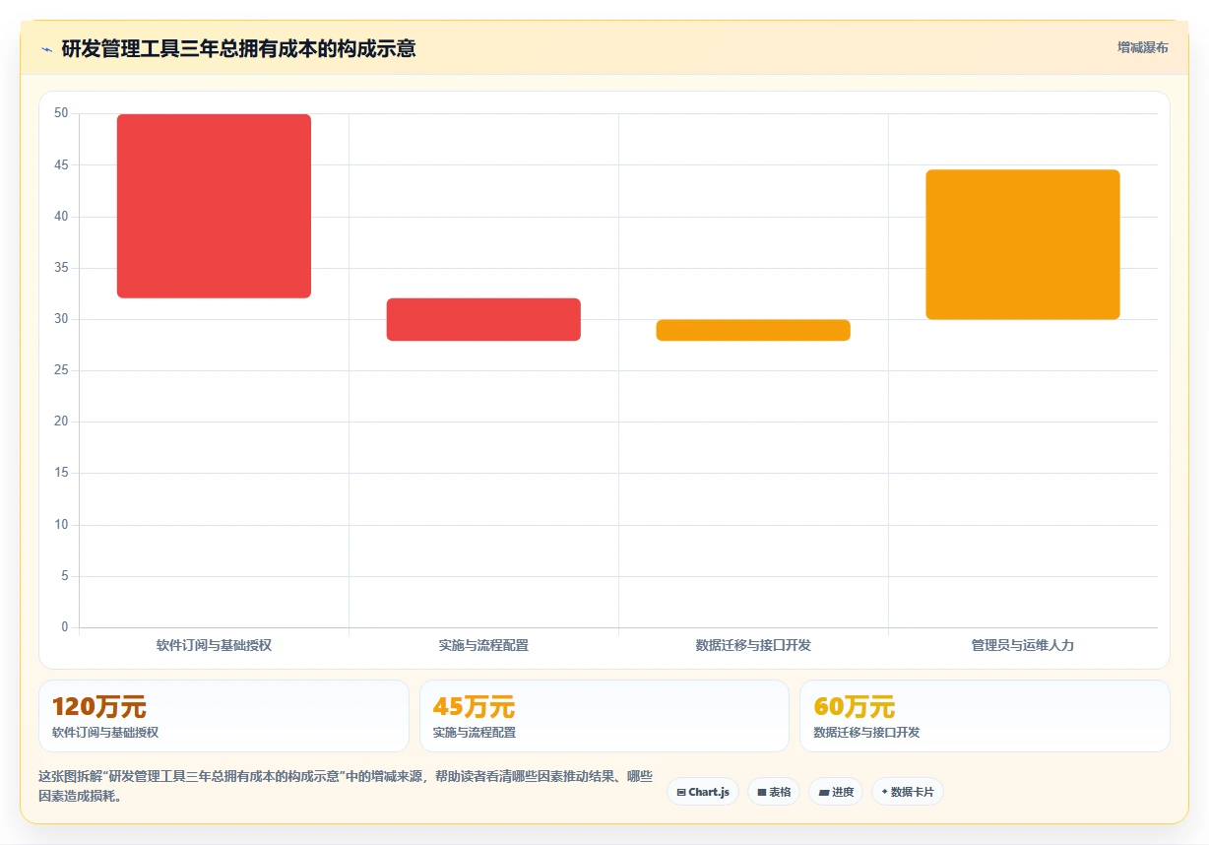Open the 45万元 data card
The image size is (1209, 845).
click(604, 716)
